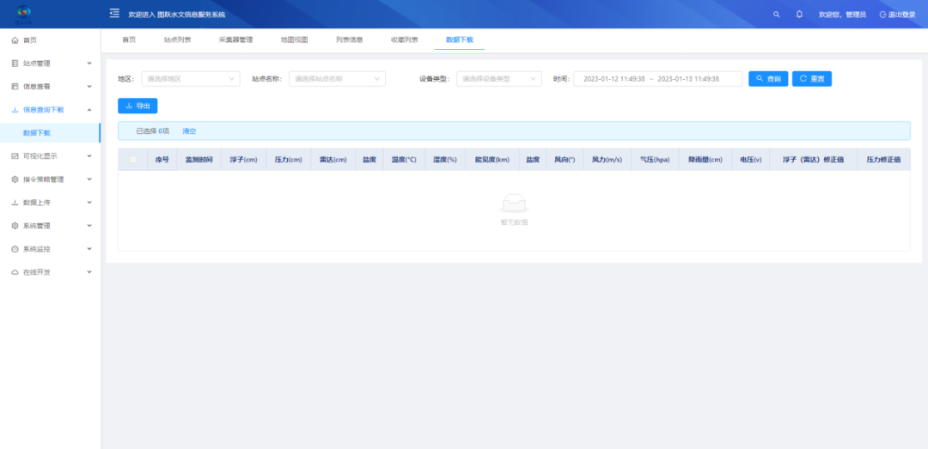Click the 能见度(km) column header

point(492,160)
